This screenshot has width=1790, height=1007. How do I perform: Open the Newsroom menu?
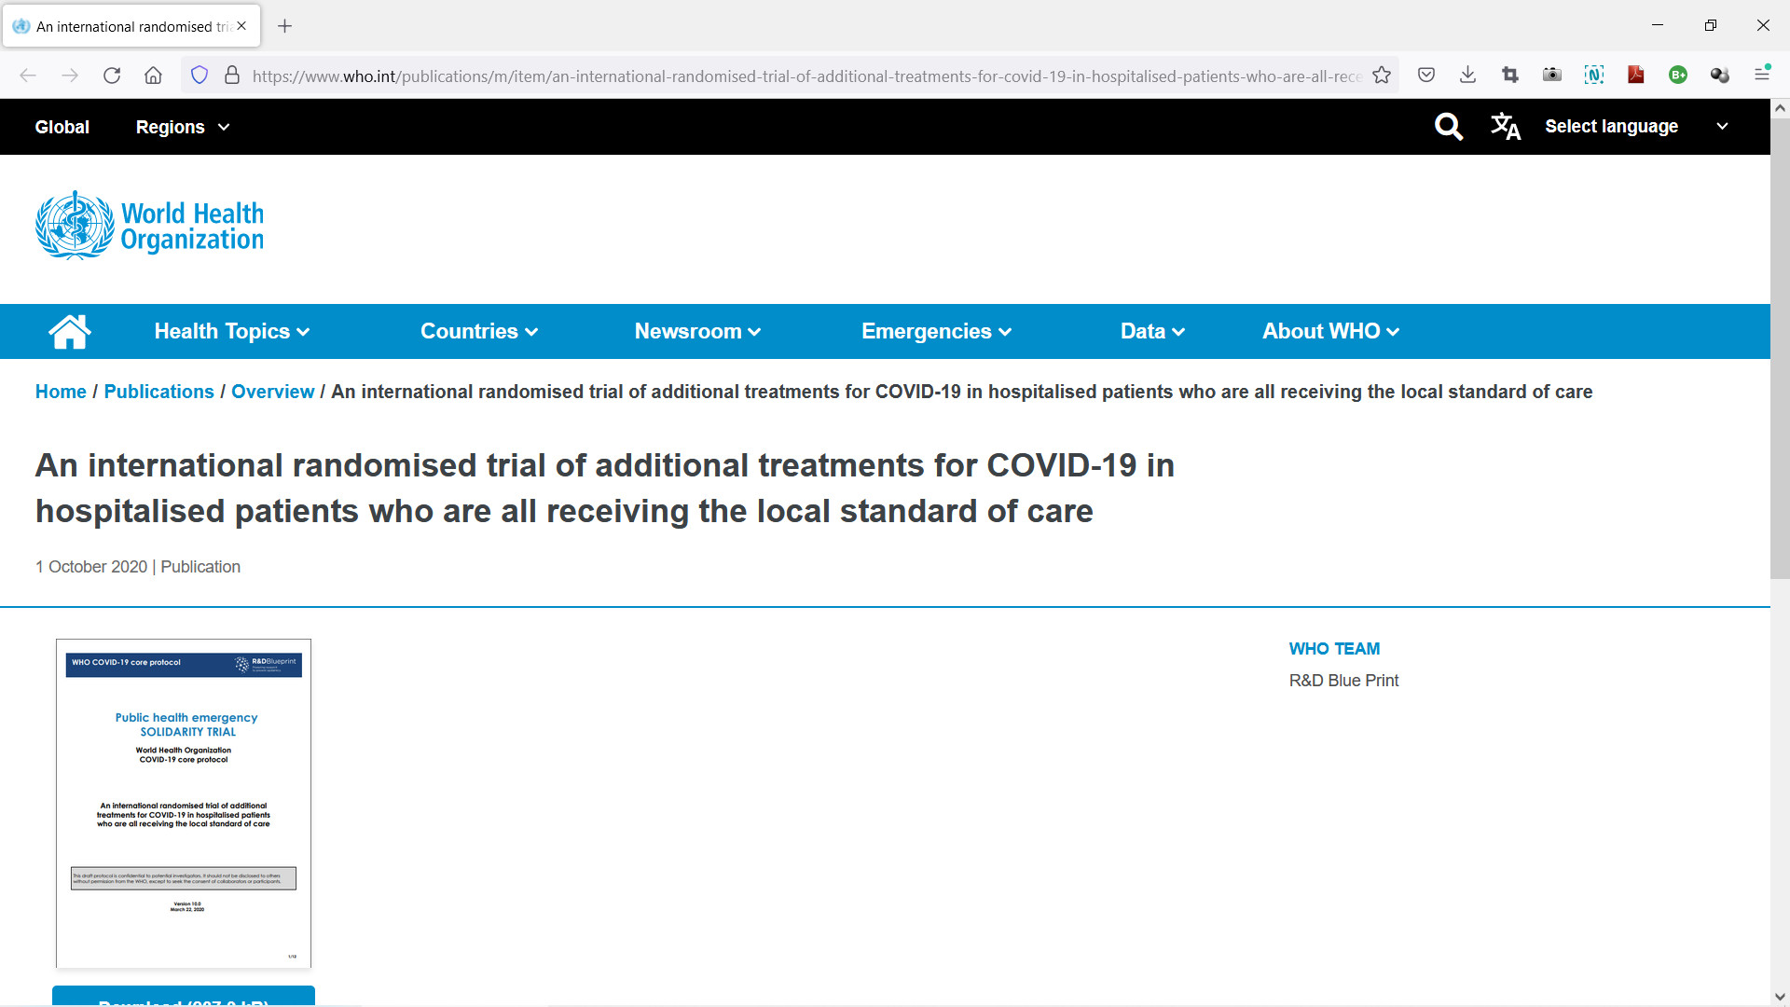point(698,331)
